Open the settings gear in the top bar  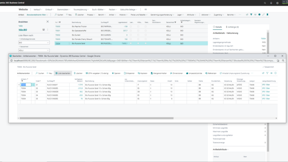[277, 3]
